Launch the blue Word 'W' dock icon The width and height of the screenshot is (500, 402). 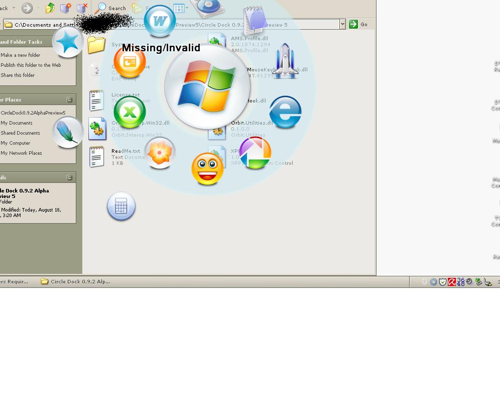click(160, 21)
